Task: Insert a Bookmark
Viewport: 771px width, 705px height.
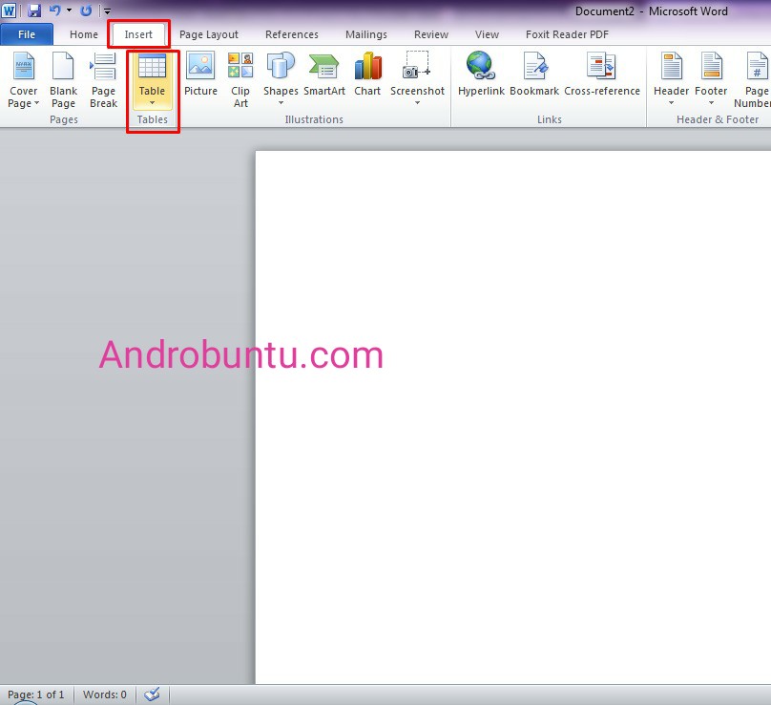Action: click(x=534, y=79)
